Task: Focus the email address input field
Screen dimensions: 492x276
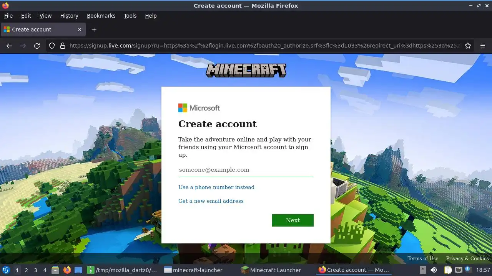Action: 246,170
